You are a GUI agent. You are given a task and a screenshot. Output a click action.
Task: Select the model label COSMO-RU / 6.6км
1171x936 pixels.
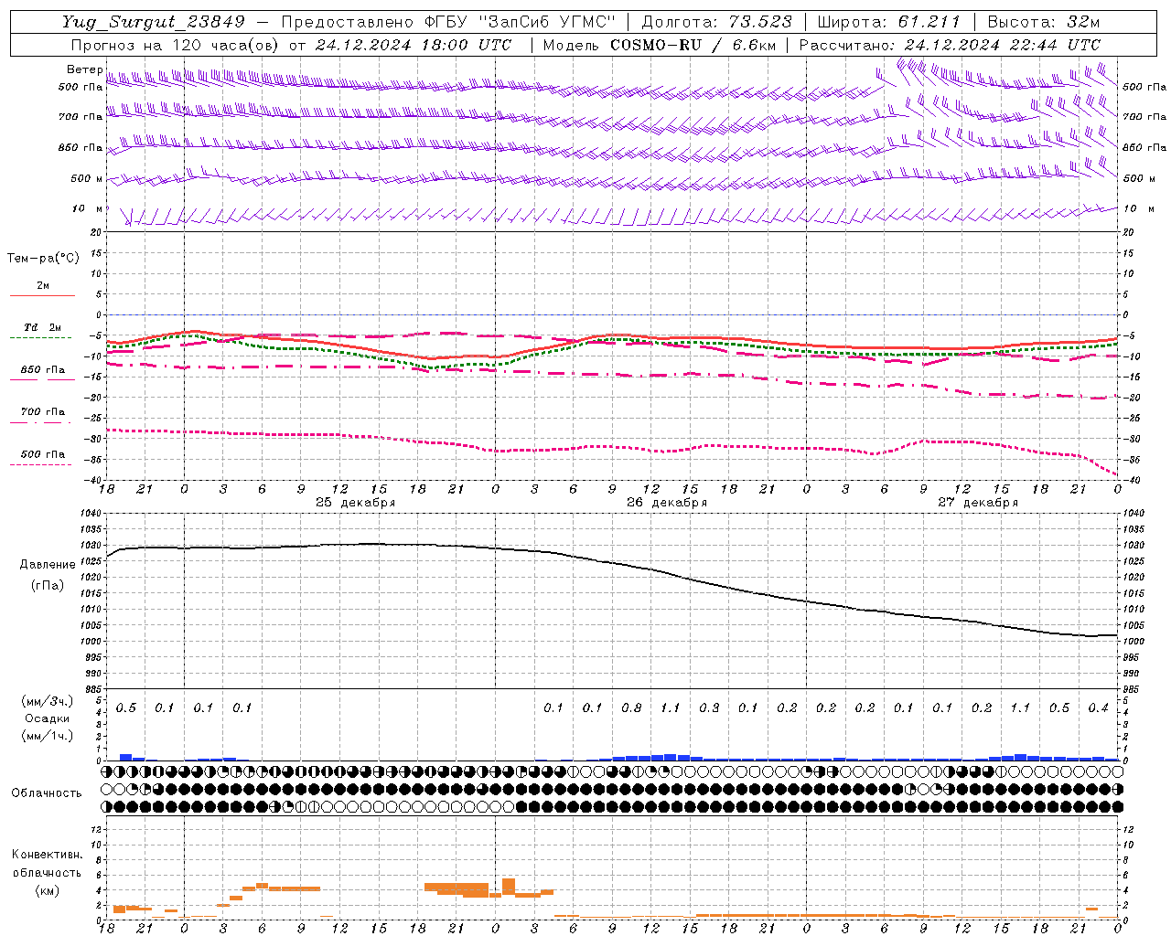tap(693, 45)
